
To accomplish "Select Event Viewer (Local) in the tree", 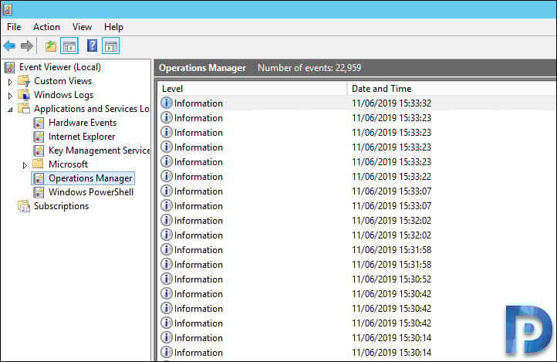I will tap(60, 67).
